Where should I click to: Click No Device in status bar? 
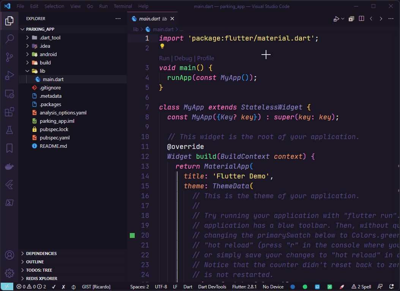[x=273, y=287]
